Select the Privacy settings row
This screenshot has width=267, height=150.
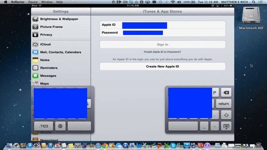coord(61,35)
